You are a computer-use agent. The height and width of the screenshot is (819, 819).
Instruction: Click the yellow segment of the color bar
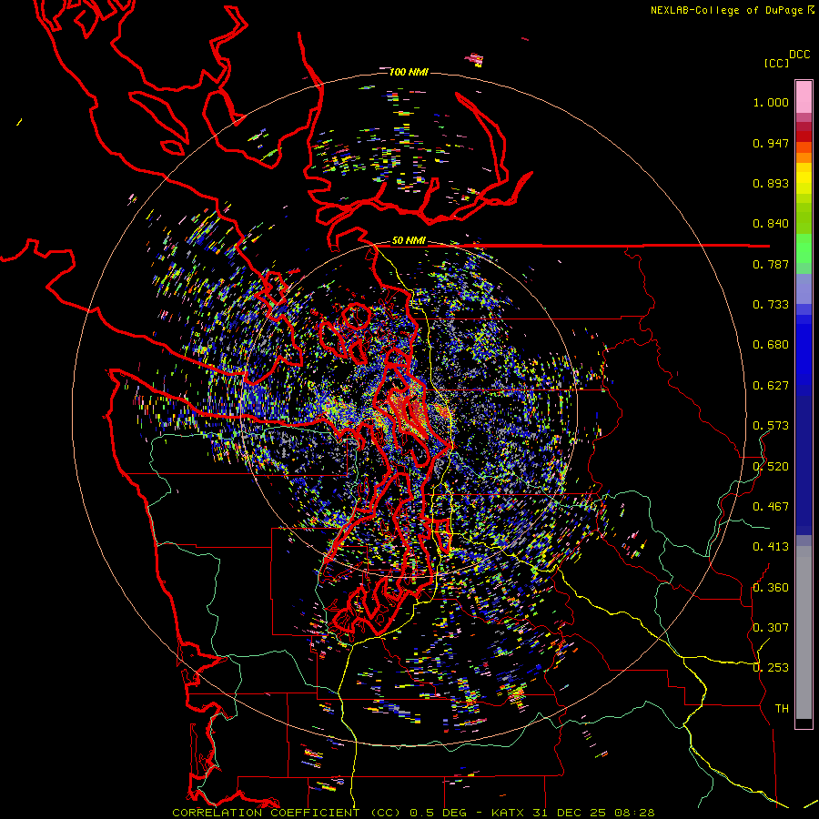click(804, 178)
